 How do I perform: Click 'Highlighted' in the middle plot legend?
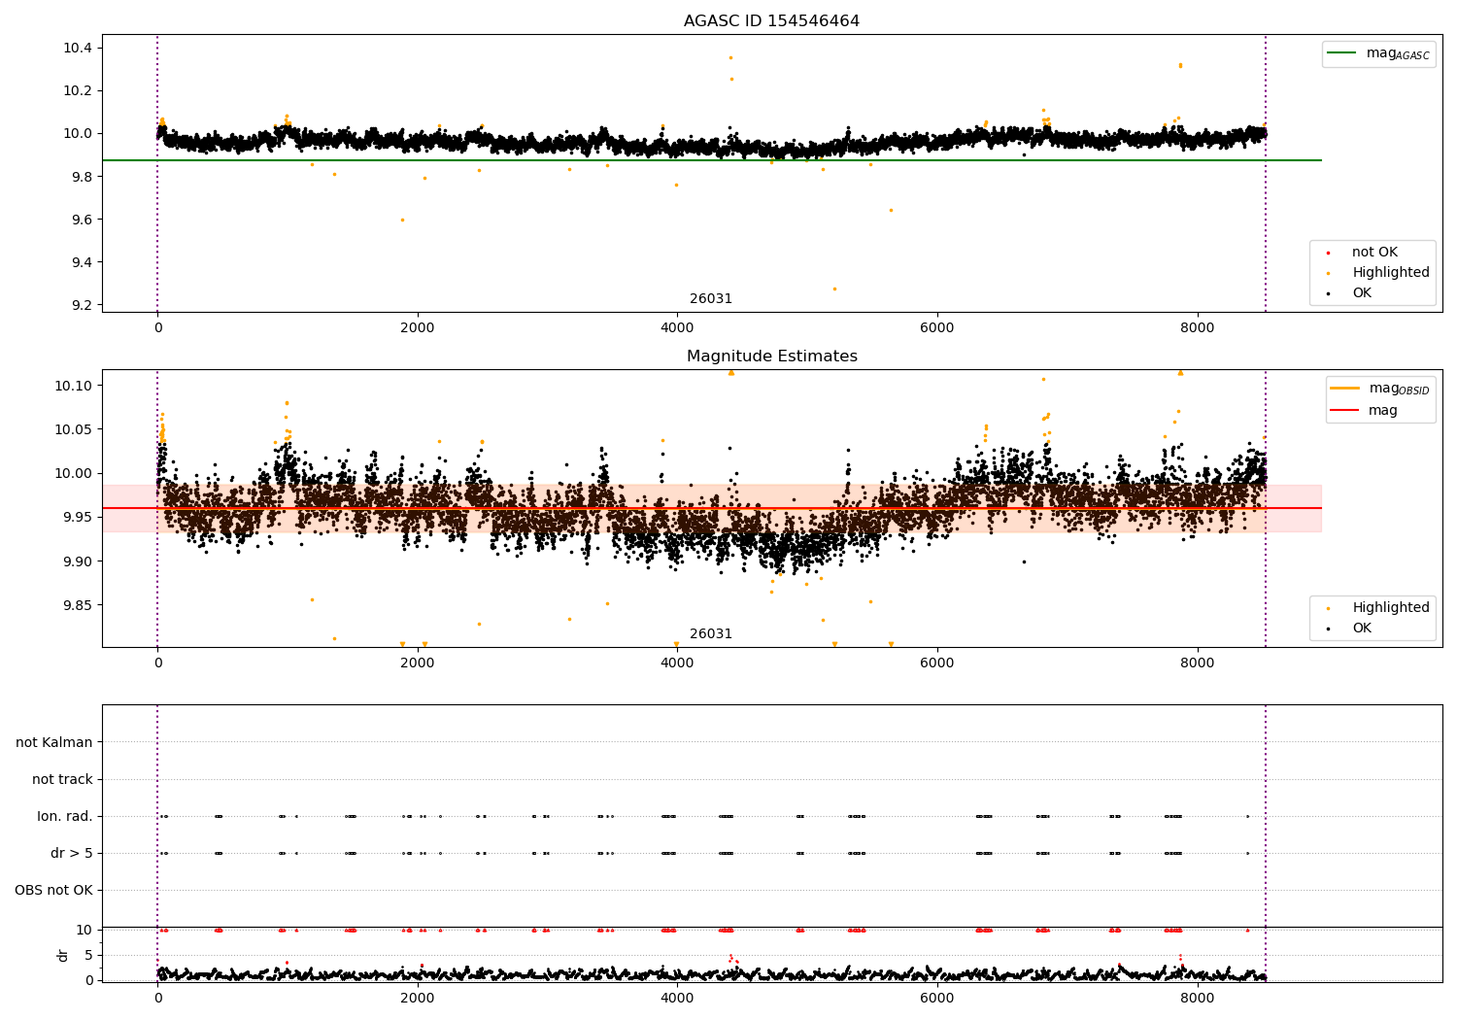1390,608
